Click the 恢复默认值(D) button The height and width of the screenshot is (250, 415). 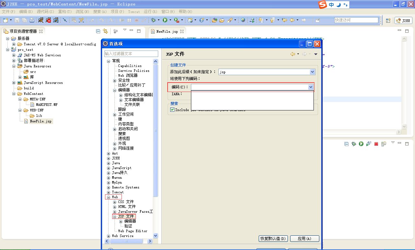coord(273,238)
